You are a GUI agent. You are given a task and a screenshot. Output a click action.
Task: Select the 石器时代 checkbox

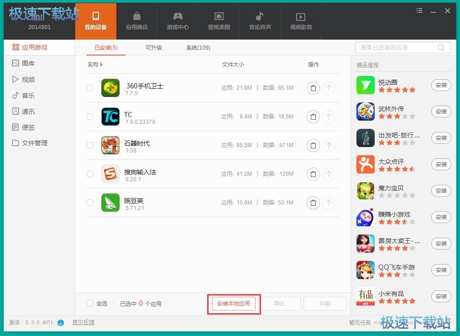pyautogui.click(x=90, y=145)
